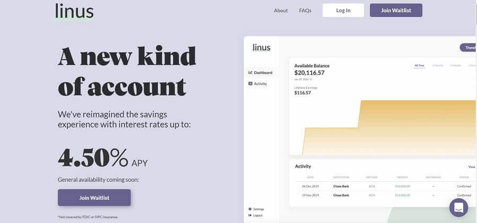Select the 6 Months chart range tab
Screen dimensions: 477x223
click(437, 66)
